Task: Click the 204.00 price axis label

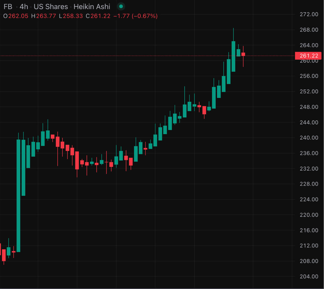Action: [309, 276]
